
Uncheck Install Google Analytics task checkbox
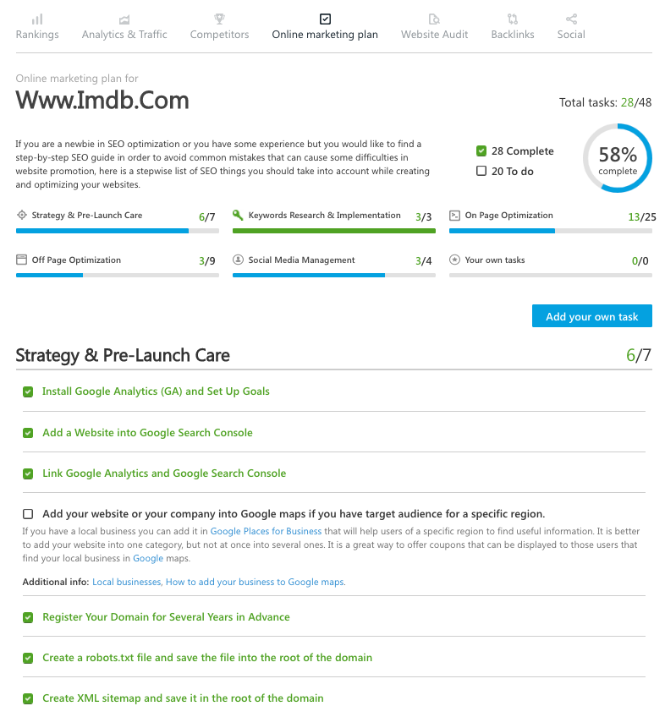28,391
